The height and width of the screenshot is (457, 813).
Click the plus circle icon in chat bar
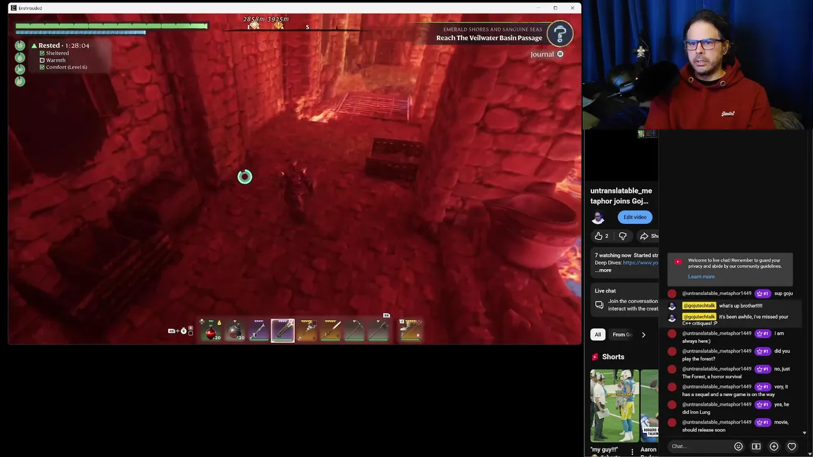pos(774,446)
